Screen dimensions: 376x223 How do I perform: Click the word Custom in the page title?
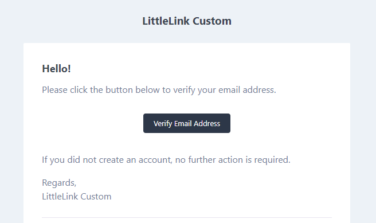(x=212, y=21)
